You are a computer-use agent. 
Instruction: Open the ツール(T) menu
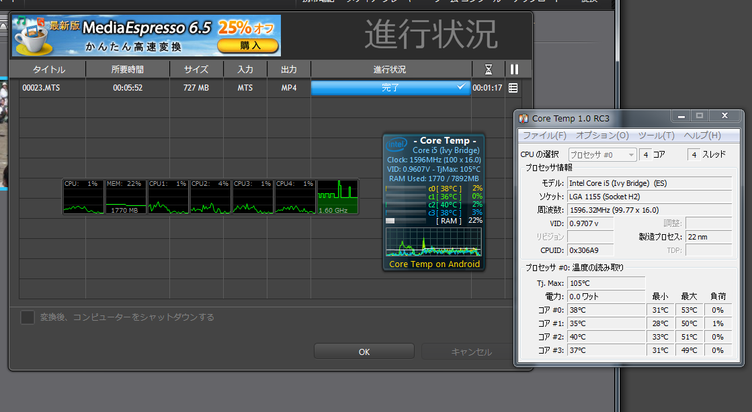[656, 136]
